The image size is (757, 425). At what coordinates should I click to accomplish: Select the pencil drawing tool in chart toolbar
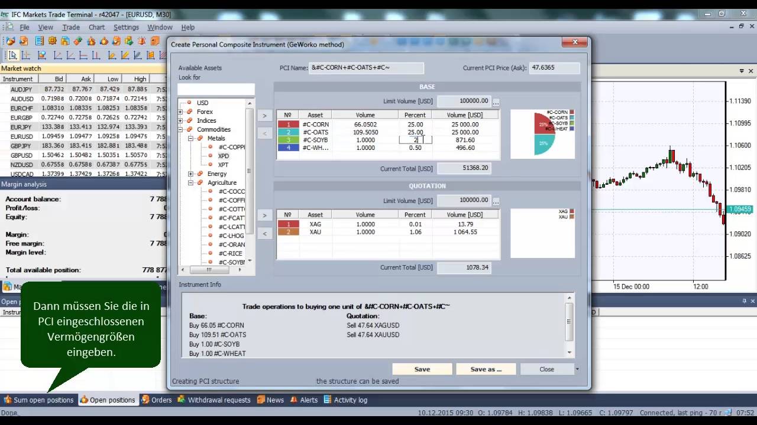click(125, 55)
